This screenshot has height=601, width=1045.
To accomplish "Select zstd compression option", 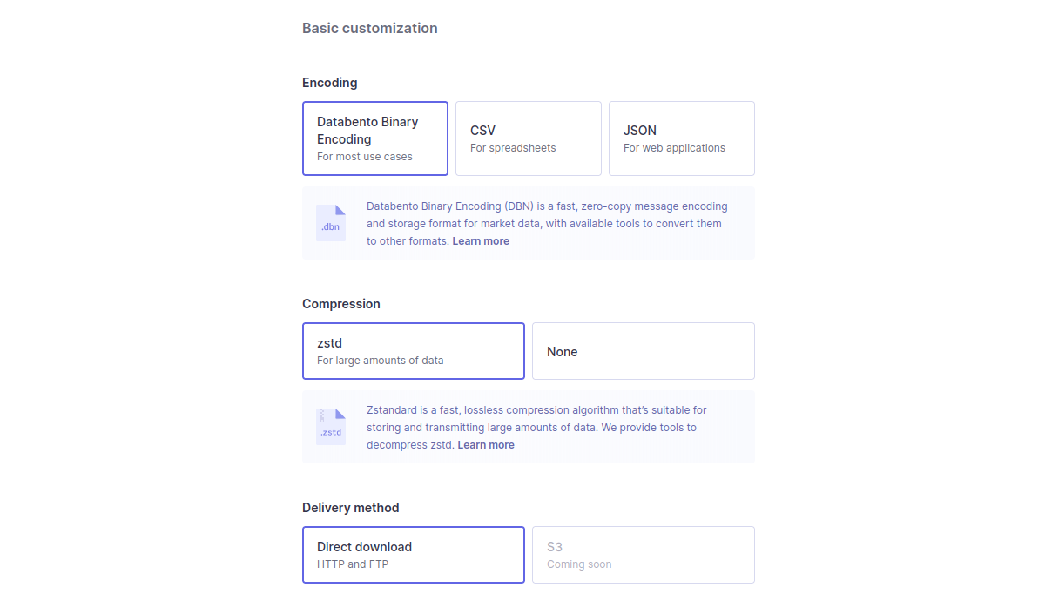I will pyautogui.click(x=414, y=351).
